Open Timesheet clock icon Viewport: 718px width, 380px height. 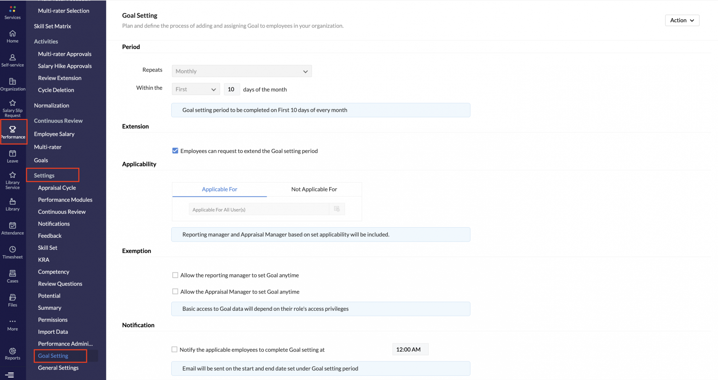13,249
